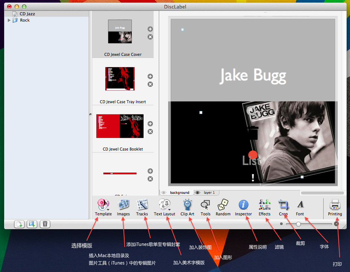The image size is (350, 272).
Task: Click the Printing icon
Action: tap(335, 205)
